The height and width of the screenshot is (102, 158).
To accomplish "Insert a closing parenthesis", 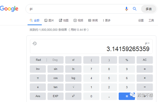I will (109, 60).
